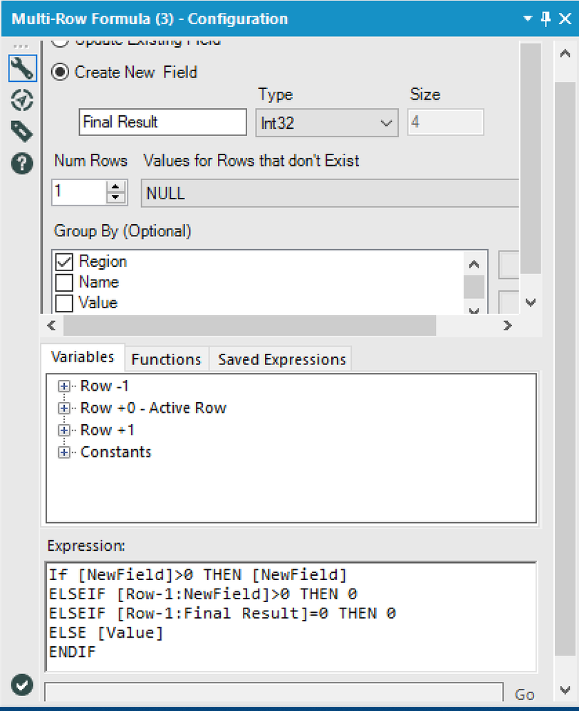Click the green checkmark status icon
The width and height of the screenshot is (579, 711).
(22, 685)
